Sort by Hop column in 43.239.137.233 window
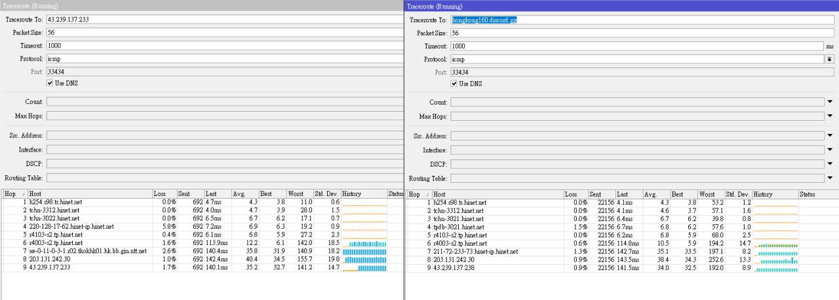This screenshot has width=839, height=300. coord(15,194)
